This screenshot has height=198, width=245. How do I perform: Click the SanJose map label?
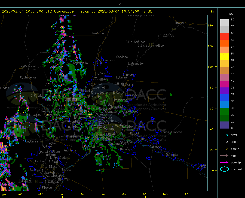point(122,57)
